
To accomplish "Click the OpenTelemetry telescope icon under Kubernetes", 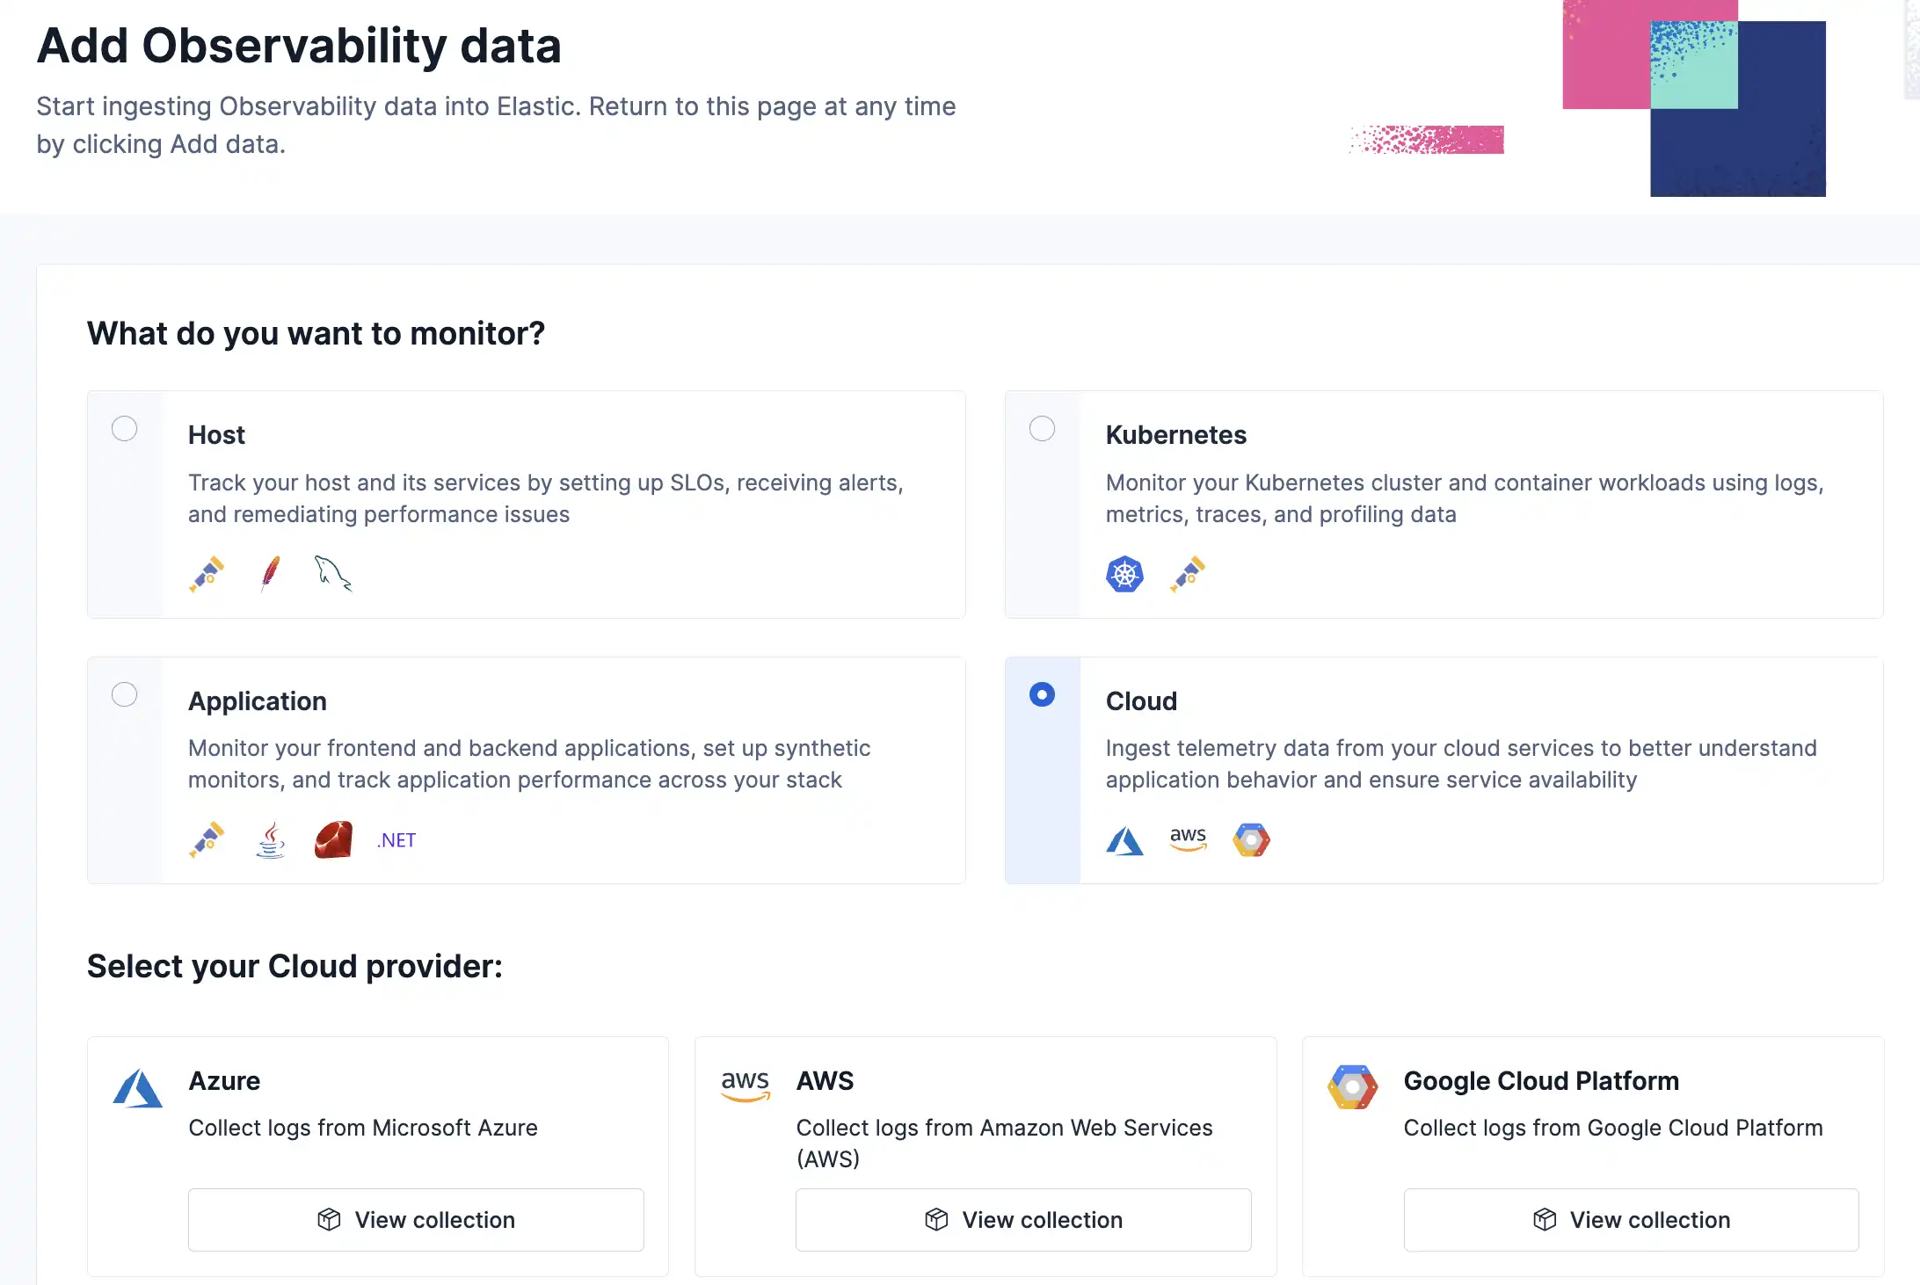I will tap(1188, 575).
